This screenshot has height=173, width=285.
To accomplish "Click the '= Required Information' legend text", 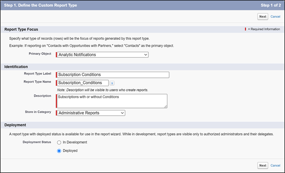I will 264,29.
